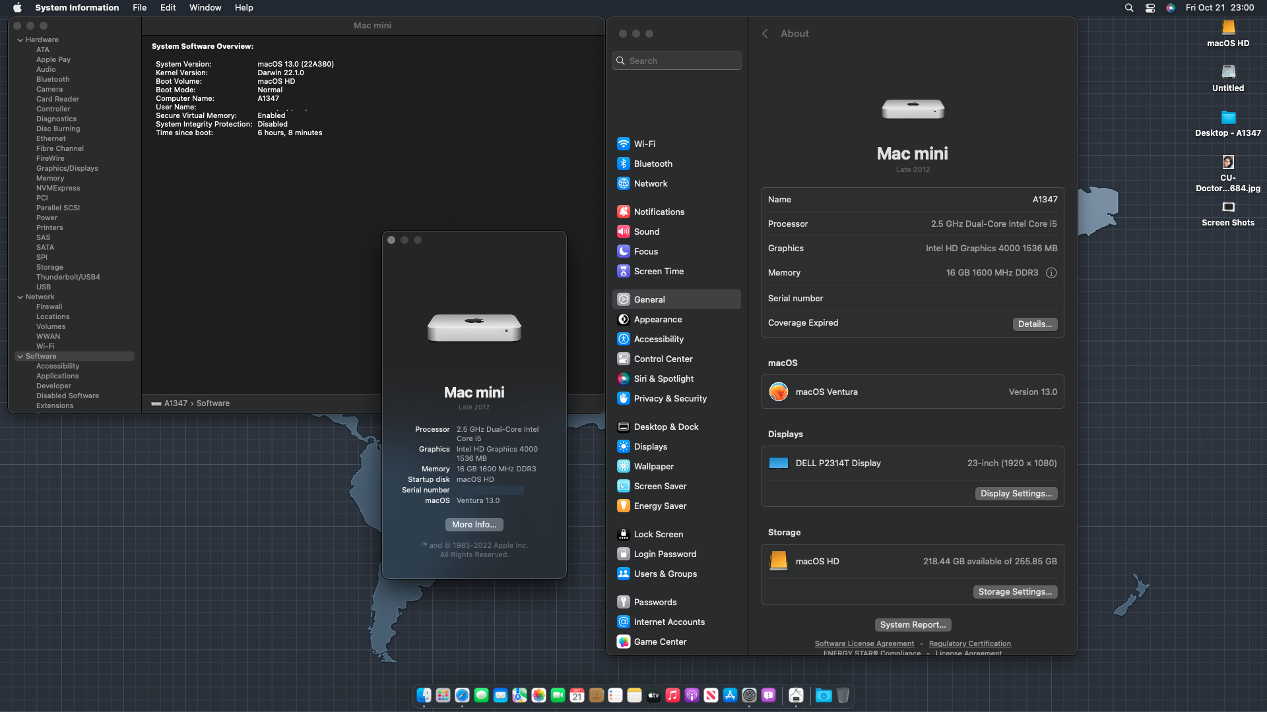Launch Safari from the Dock
This screenshot has height=712, width=1267.
(x=462, y=695)
